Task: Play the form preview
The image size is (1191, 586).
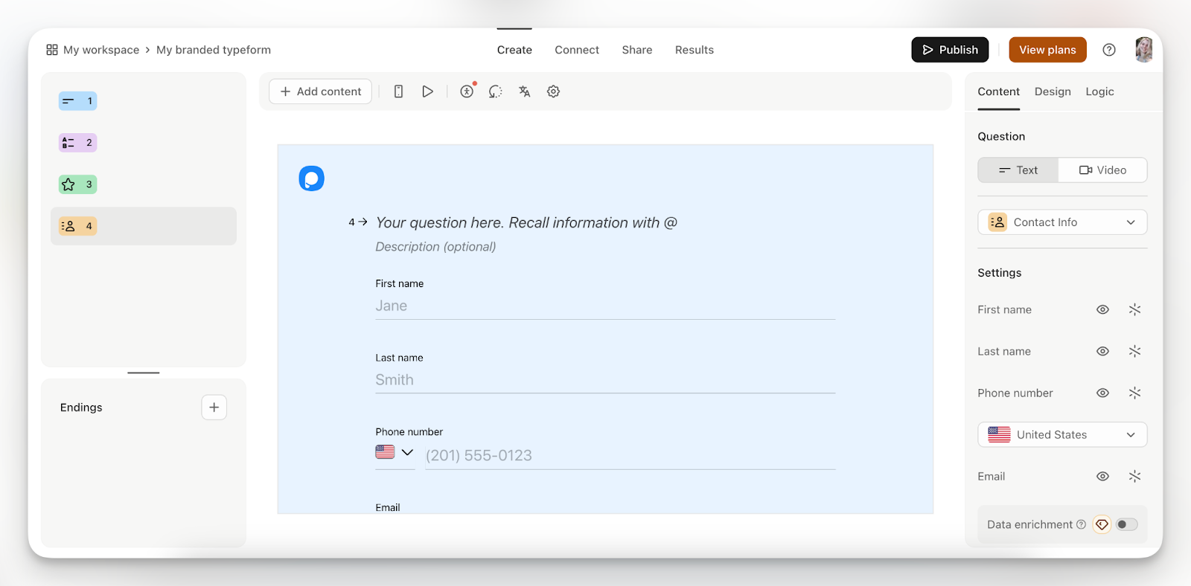Action: (x=427, y=91)
